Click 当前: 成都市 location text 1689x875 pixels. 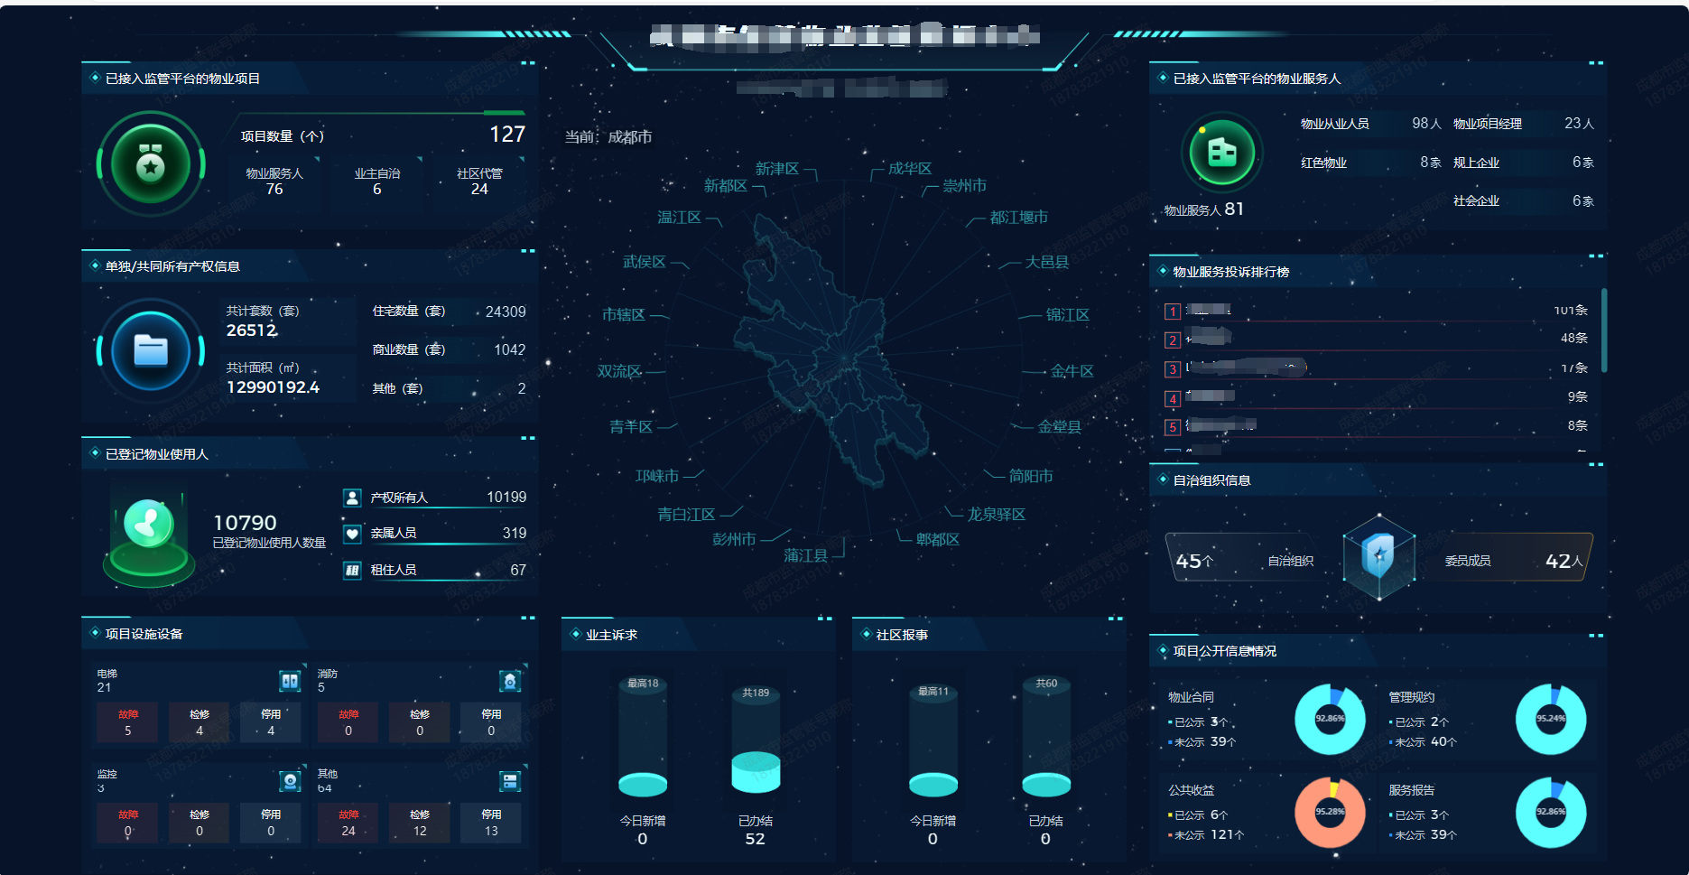click(608, 137)
